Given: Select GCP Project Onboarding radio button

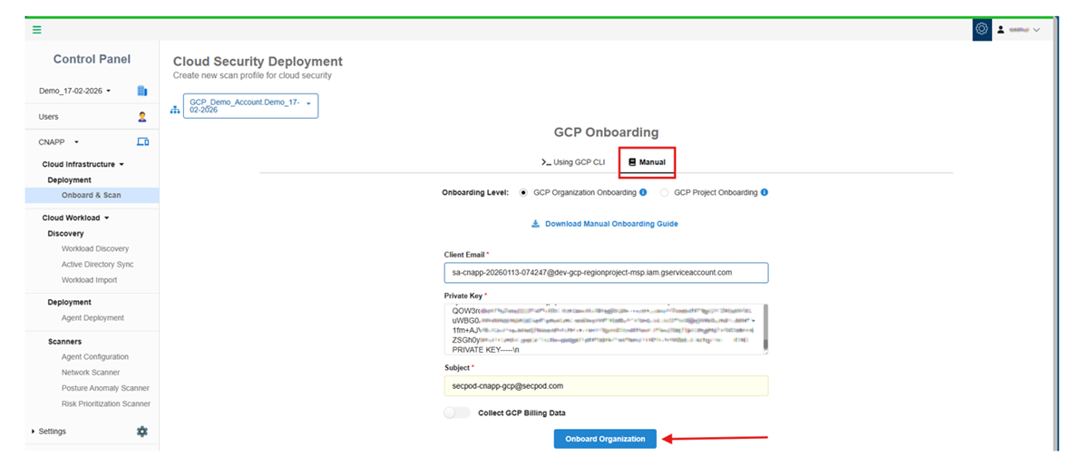Looking at the screenshot, I should point(665,192).
